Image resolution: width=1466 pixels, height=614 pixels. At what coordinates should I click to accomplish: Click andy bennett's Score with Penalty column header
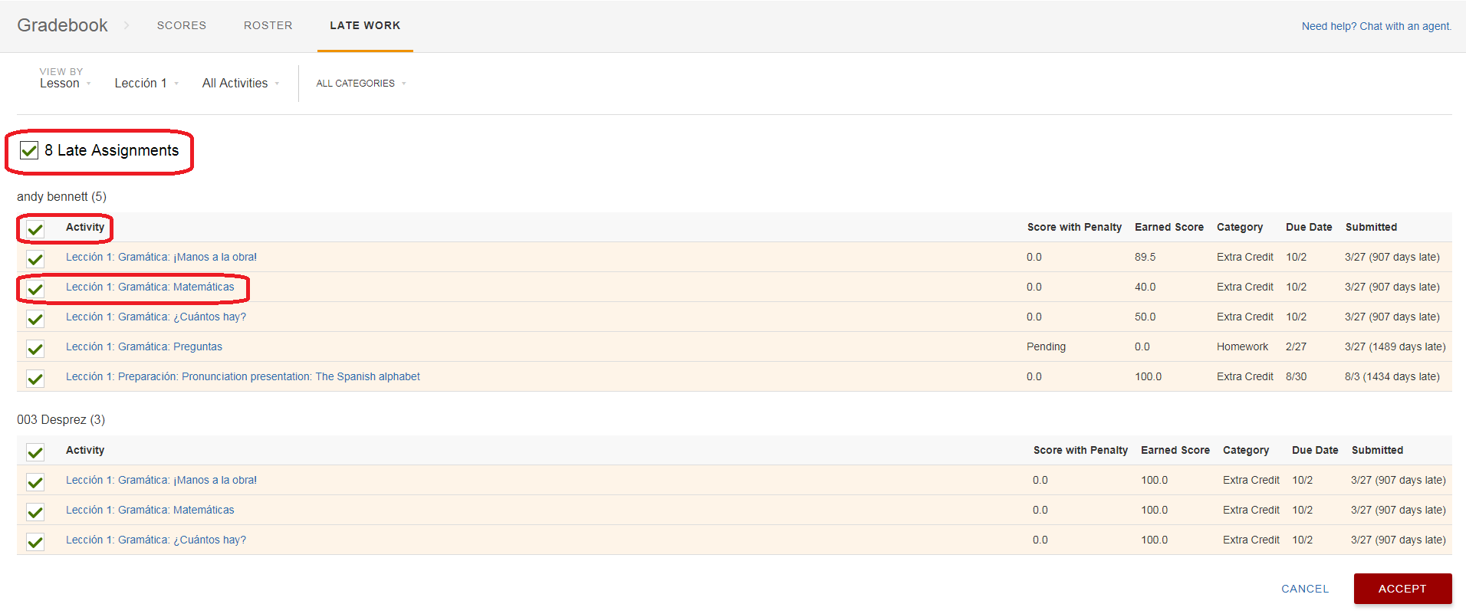[1074, 227]
